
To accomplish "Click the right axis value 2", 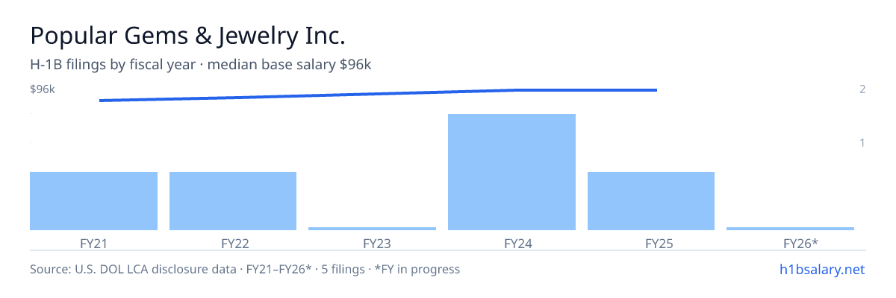I will (x=862, y=89).
